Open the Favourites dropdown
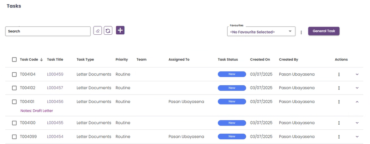Image resolution: width=370 pixels, height=144 pixels. (261, 32)
